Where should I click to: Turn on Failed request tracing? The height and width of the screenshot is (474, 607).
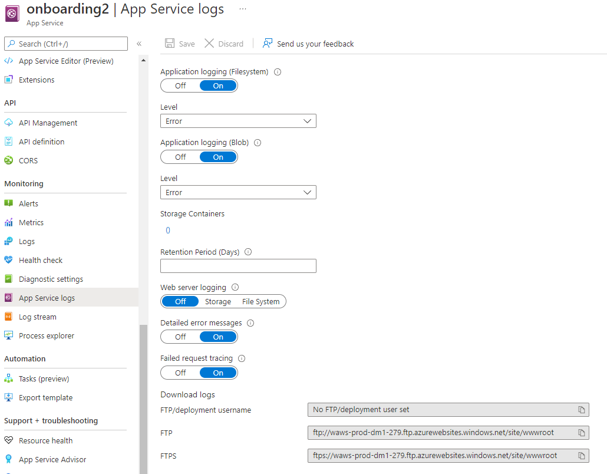point(218,373)
